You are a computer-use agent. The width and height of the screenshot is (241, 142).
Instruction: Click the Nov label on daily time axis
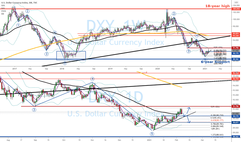pyautogui.click(x=92, y=140)
